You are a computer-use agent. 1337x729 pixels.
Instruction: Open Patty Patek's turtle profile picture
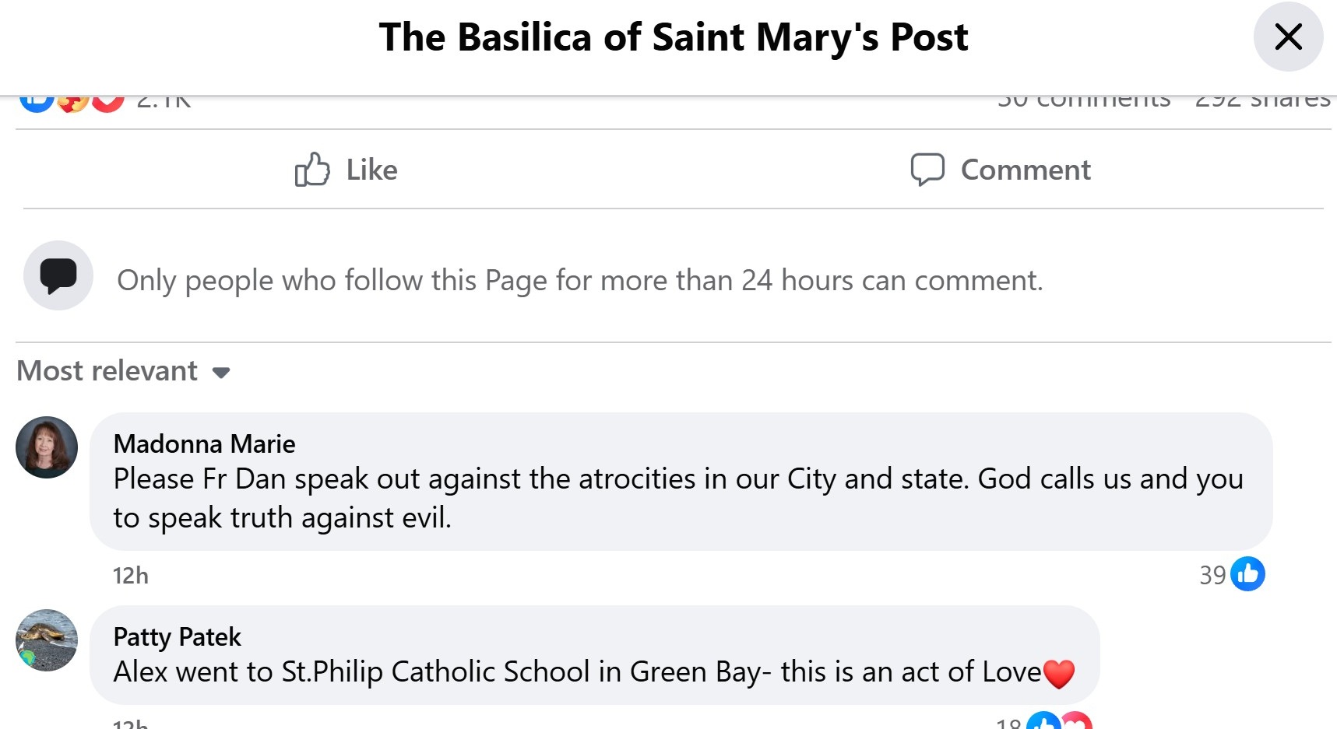[x=47, y=640]
